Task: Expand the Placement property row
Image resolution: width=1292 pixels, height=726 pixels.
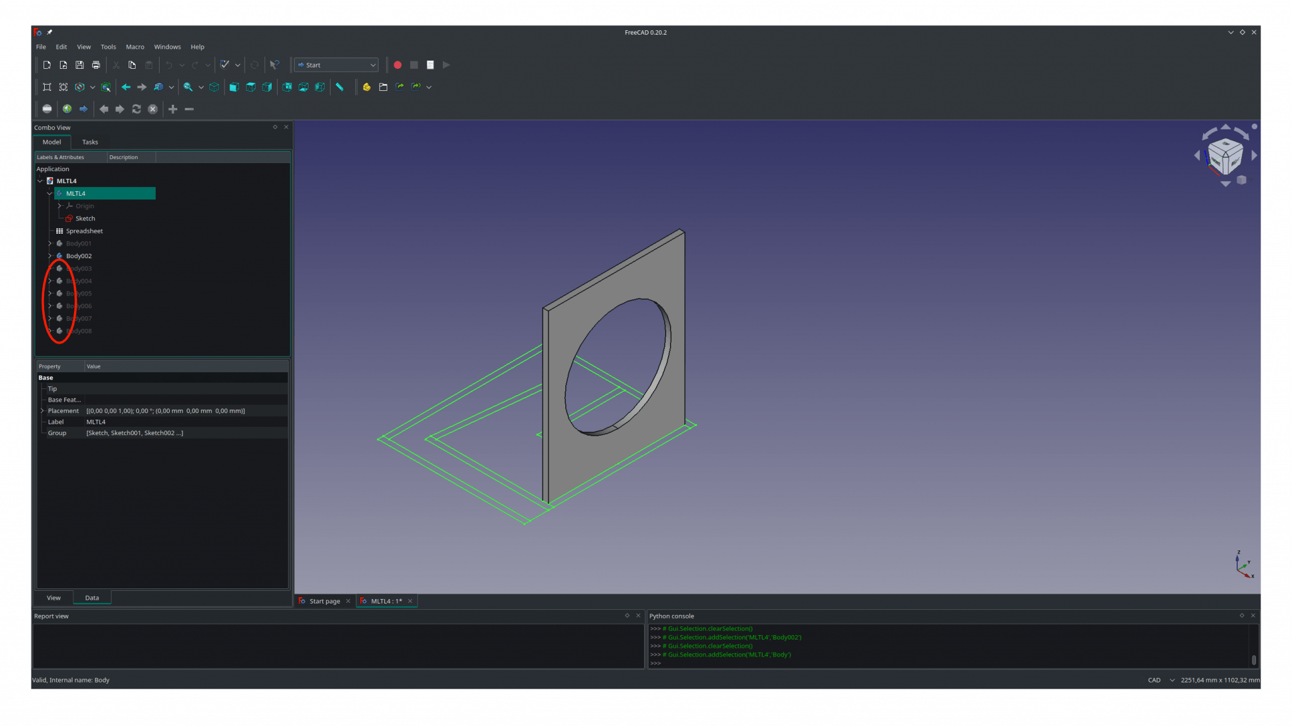Action: point(42,411)
